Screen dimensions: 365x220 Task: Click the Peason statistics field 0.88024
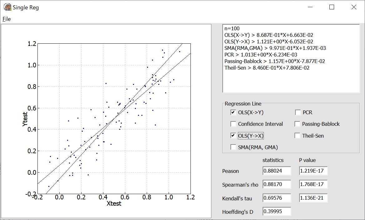277,171
